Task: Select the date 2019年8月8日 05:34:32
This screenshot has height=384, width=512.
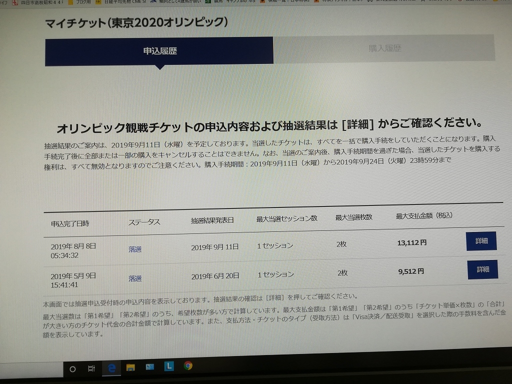Action: click(73, 251)
